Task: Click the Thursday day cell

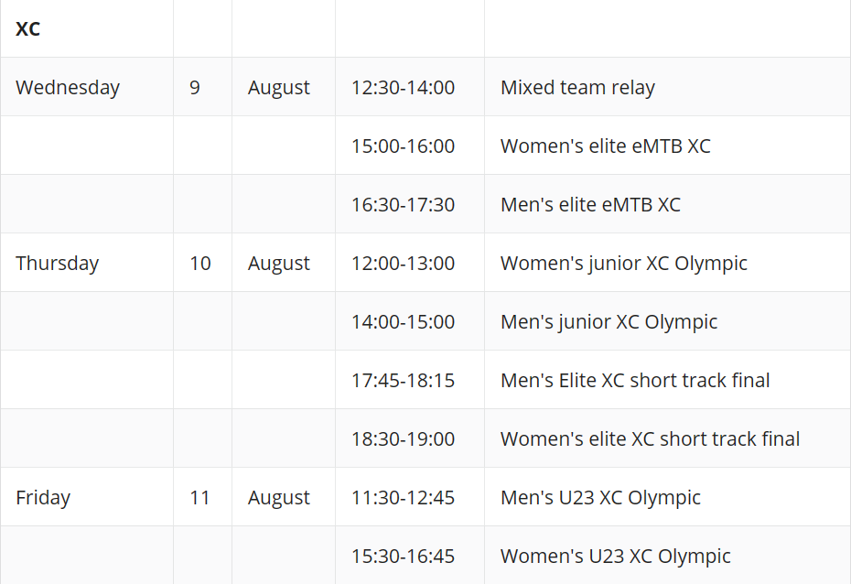Action: [x=87, y=263]
